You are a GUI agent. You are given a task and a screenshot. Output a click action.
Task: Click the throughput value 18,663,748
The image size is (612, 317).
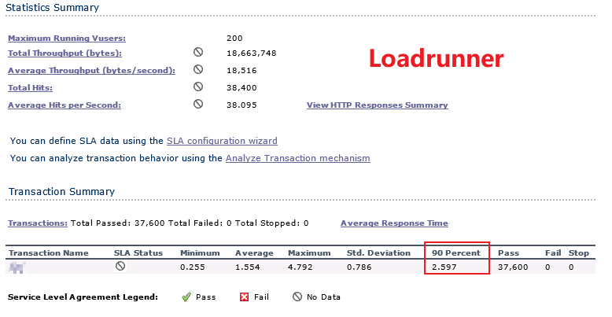(x=252, y=53)
